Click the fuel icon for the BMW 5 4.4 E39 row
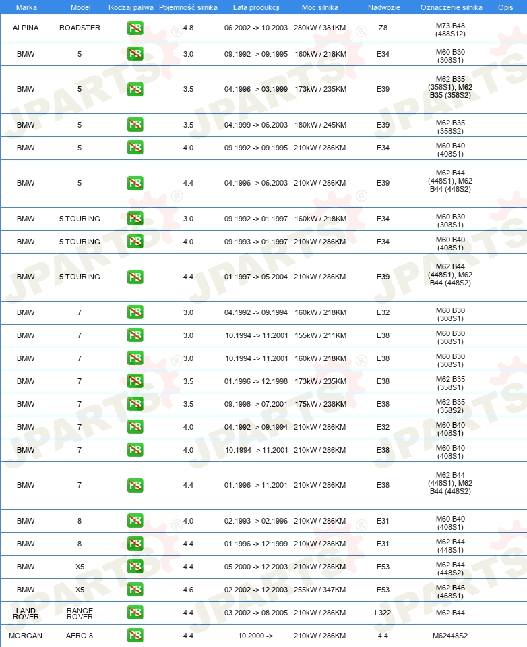The width and height of the screenshot is (527, 647). click(135, 183)
